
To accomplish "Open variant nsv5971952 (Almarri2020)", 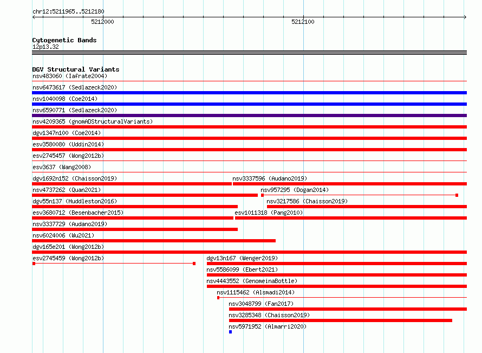I will (x=268, y=326).
